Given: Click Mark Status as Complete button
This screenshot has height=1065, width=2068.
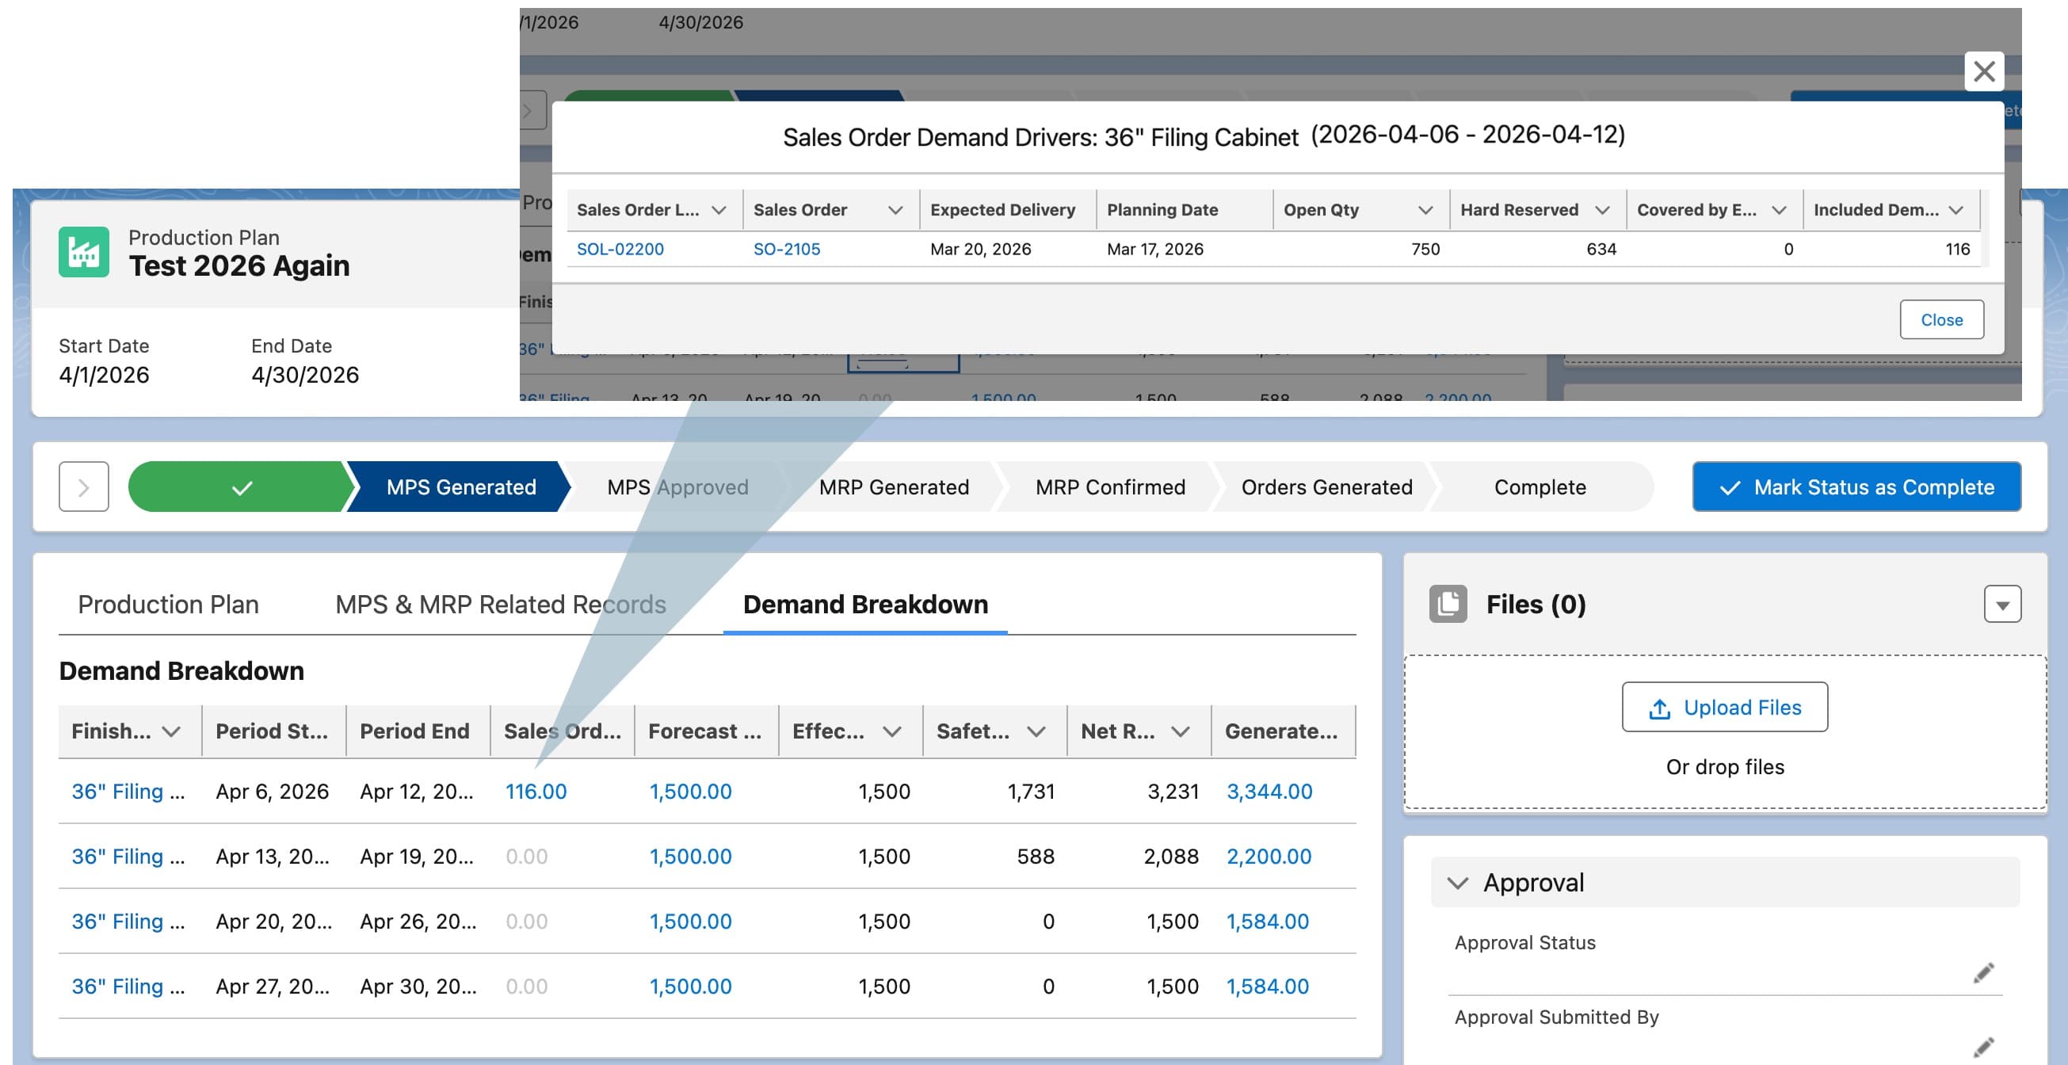Looking at the screenshot, I should click(1856, 487).
